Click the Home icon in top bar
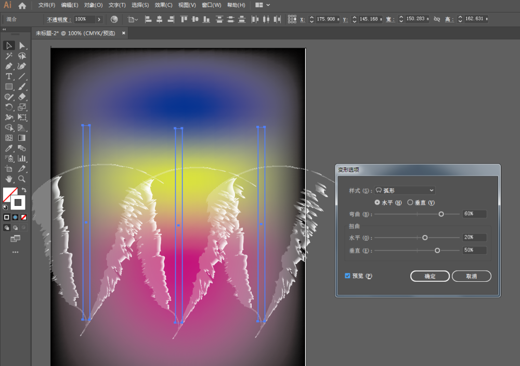The image size is (520, 366). pyautogui.click(x=22, y=5)
